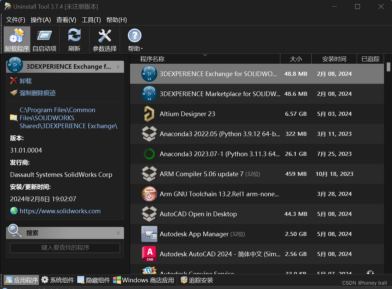This screenshot has width=392, height=289.
Task: Click the 强制删除痕迹 link
Action: click(37, 93)
